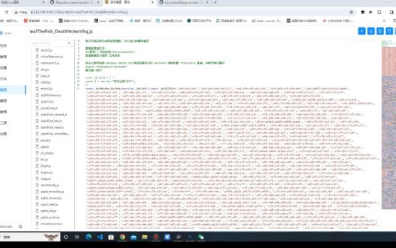
Task: Click the search magnifier in file tree
Action: pos(69,43)
